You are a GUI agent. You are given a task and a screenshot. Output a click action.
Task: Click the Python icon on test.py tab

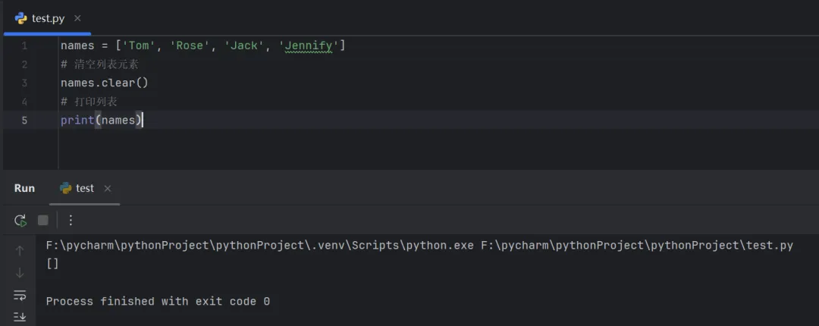point(21,18)
